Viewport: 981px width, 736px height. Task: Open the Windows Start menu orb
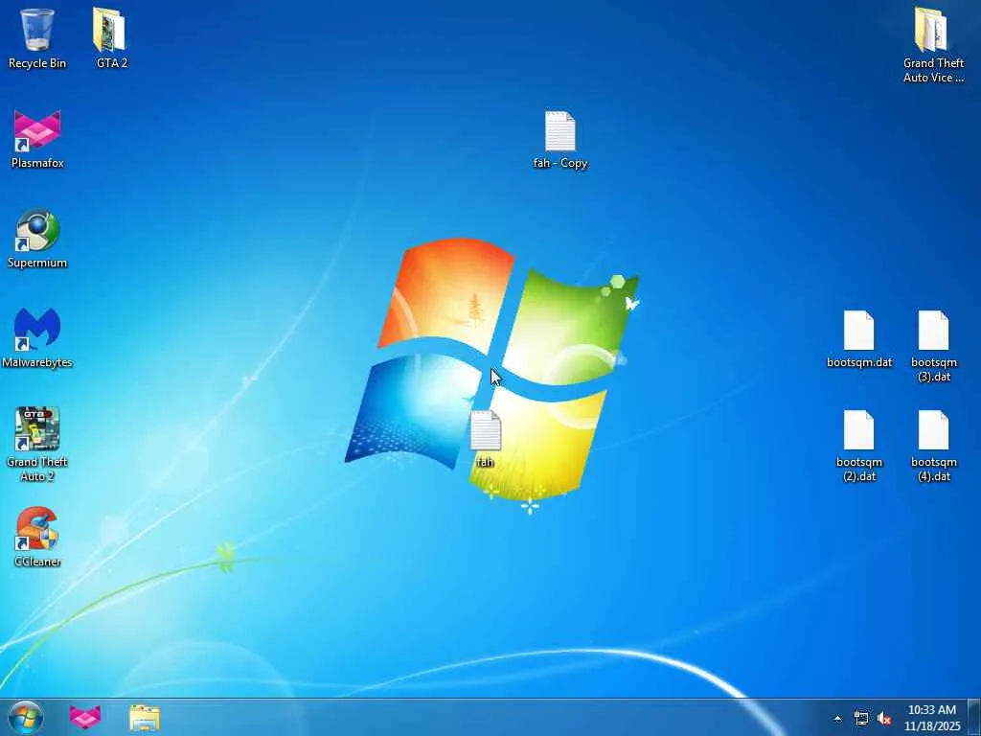click(26, 718)
